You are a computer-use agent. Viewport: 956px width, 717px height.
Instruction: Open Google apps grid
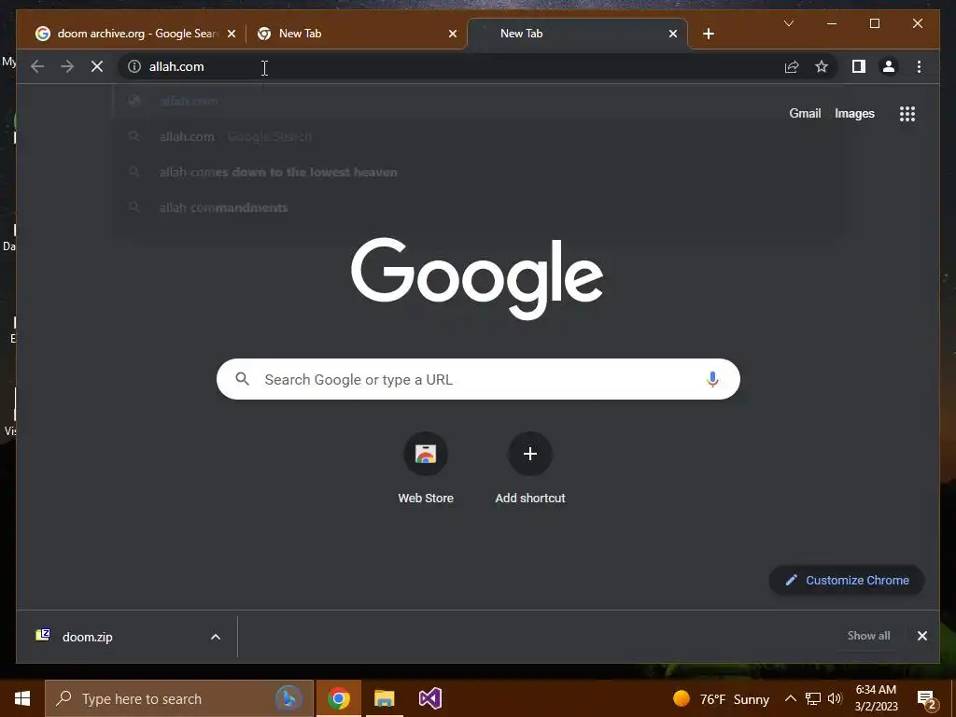click(907, 113)
